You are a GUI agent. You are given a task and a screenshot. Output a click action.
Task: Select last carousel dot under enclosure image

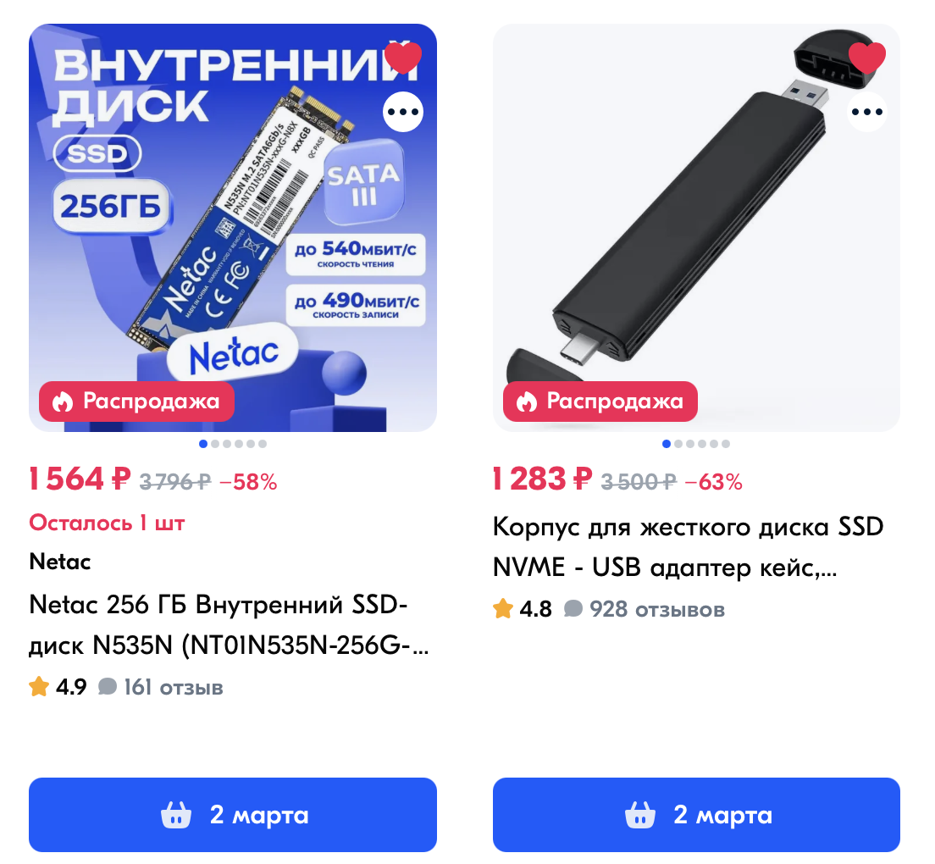(726, 444)
